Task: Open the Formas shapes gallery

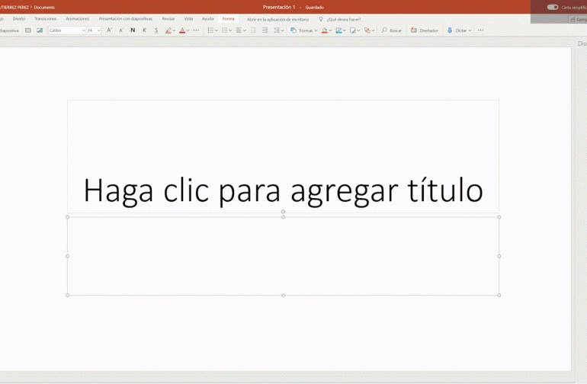Action: coord(303,30)
